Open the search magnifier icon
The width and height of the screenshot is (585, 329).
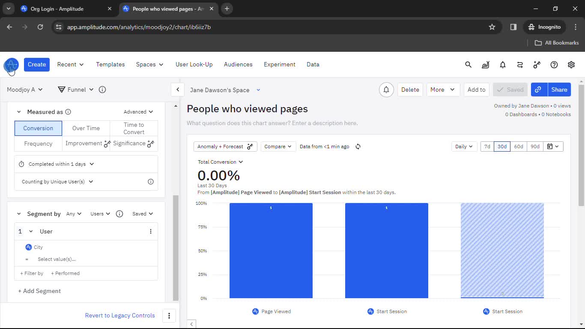tap(468, 65)
